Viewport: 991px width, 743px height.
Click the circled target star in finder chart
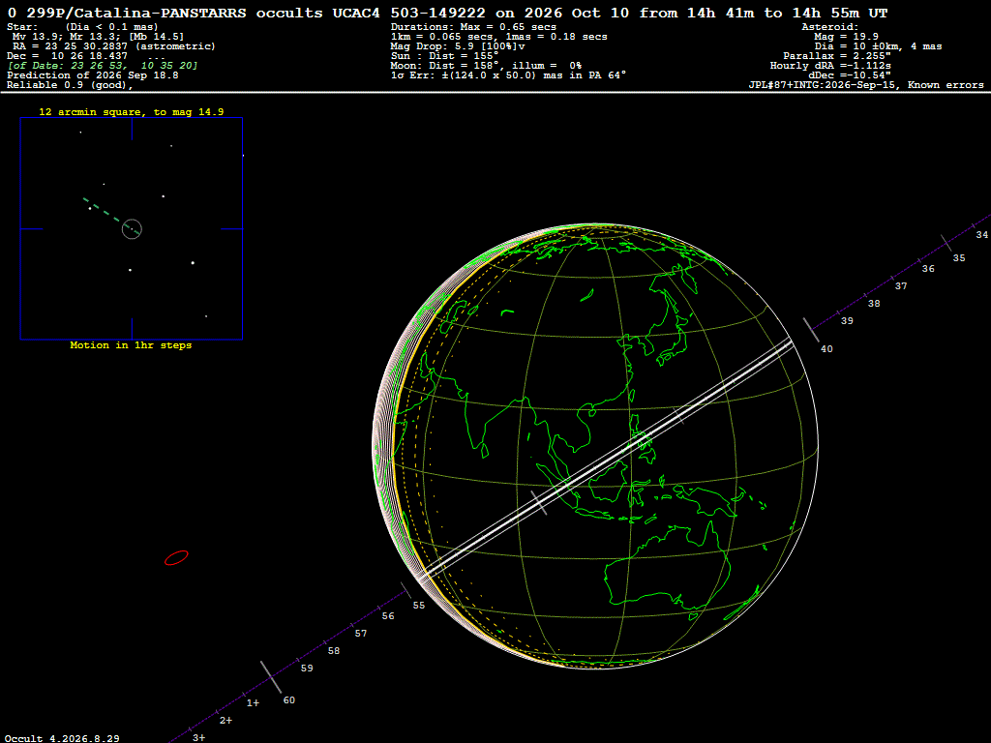132,228
